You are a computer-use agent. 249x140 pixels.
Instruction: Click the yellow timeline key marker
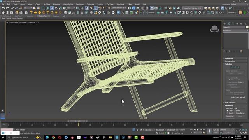[78, 124]
